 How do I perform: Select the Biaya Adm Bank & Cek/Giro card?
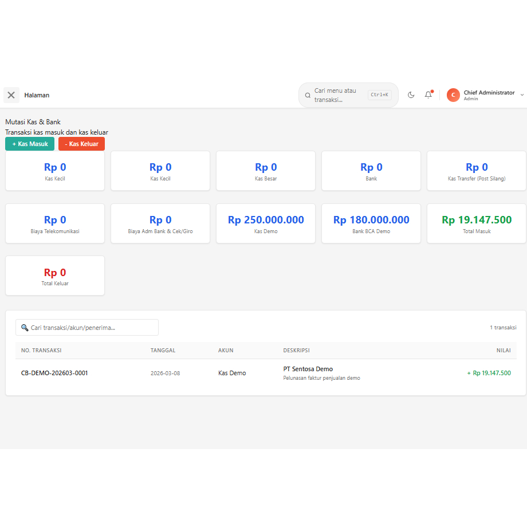[x=160, y=223]
